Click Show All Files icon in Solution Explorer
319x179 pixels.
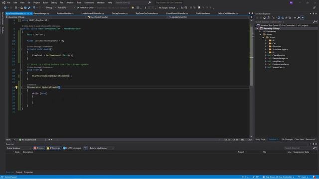(290, 18)
